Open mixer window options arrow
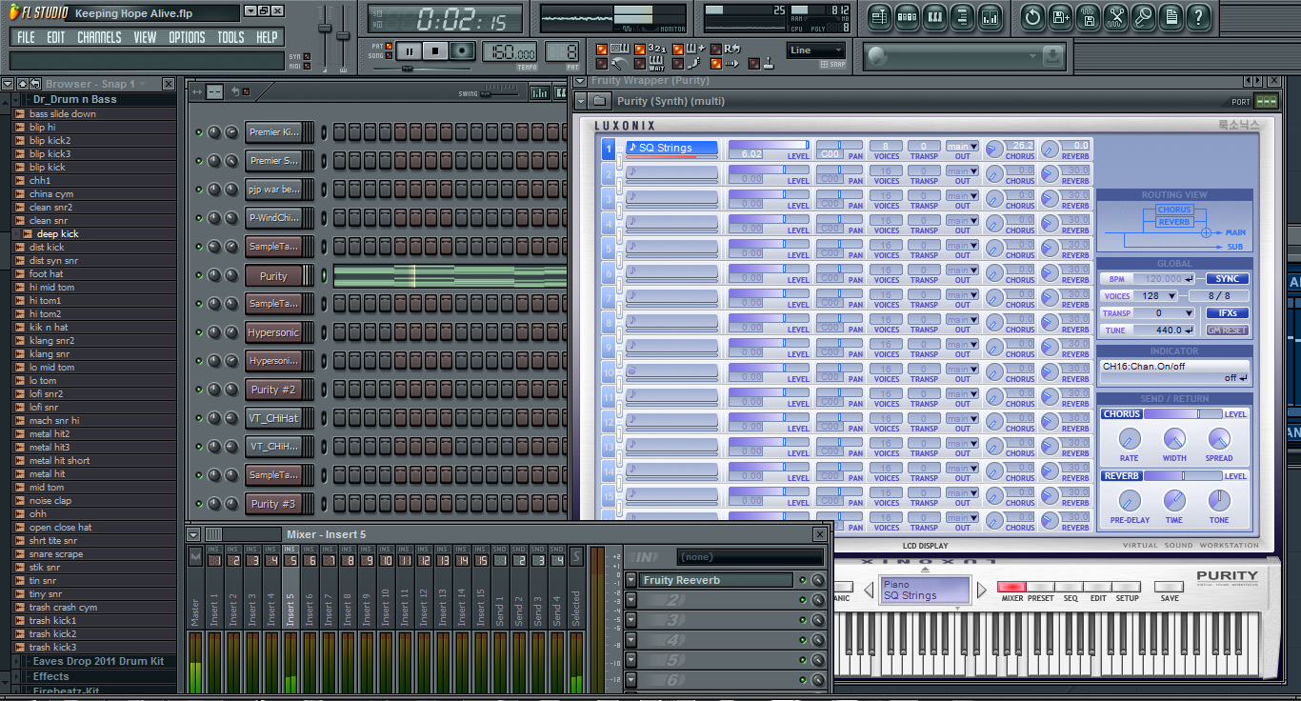 coord(193,534)
